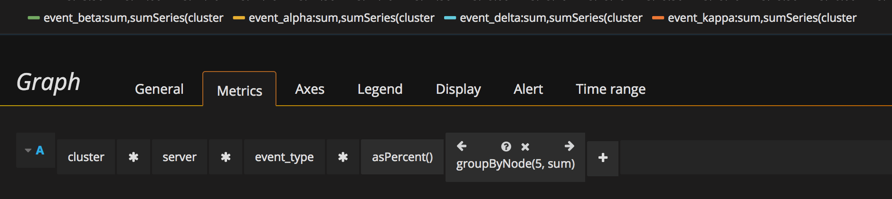
Task: Click event_kappa orange legend color swatch
Action: (x=658, y=18)
